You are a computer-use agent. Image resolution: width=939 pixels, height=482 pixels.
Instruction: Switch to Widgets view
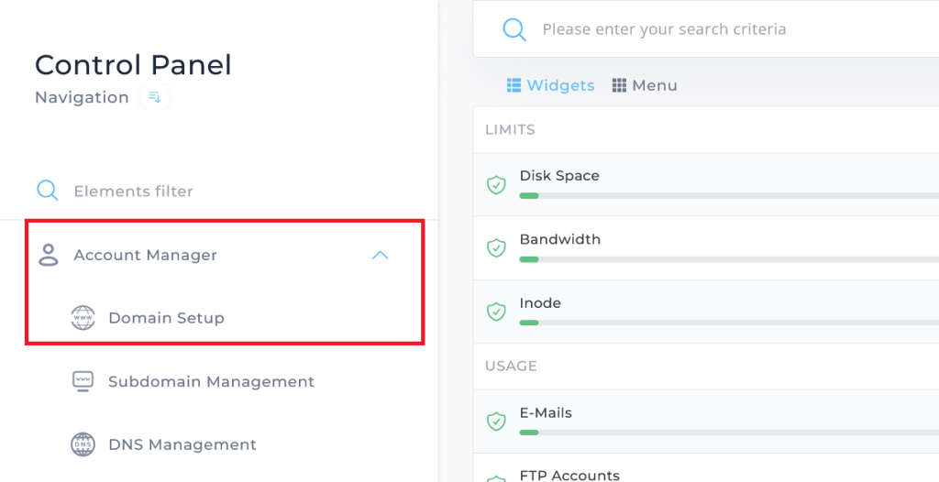[551, 85]
